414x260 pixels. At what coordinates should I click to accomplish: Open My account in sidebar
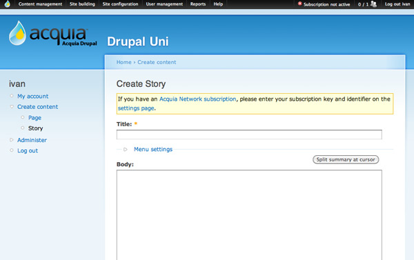click(32, 97)
